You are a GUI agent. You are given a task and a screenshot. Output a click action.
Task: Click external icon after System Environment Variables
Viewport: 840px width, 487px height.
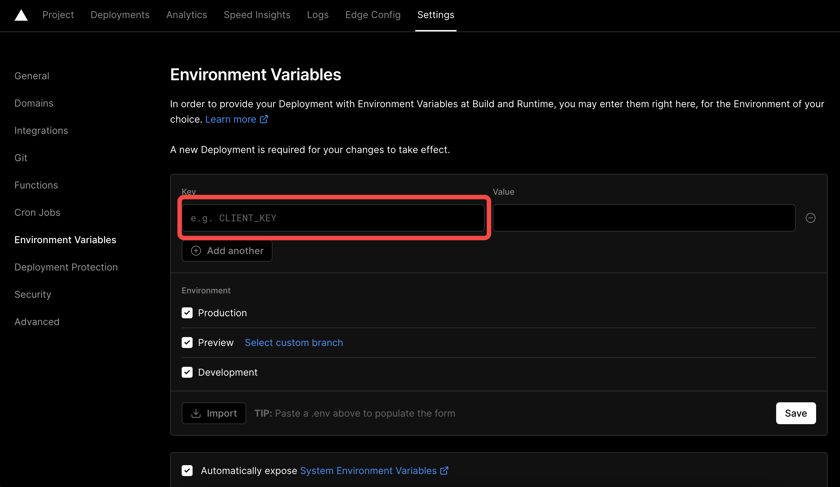444,471
